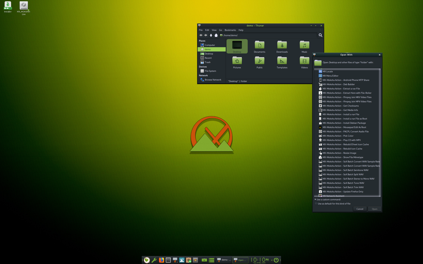Select Computer in Thunar sidebar
This screenshot has height=264, width=423.
pyautogui.click(x=211, y=45)
